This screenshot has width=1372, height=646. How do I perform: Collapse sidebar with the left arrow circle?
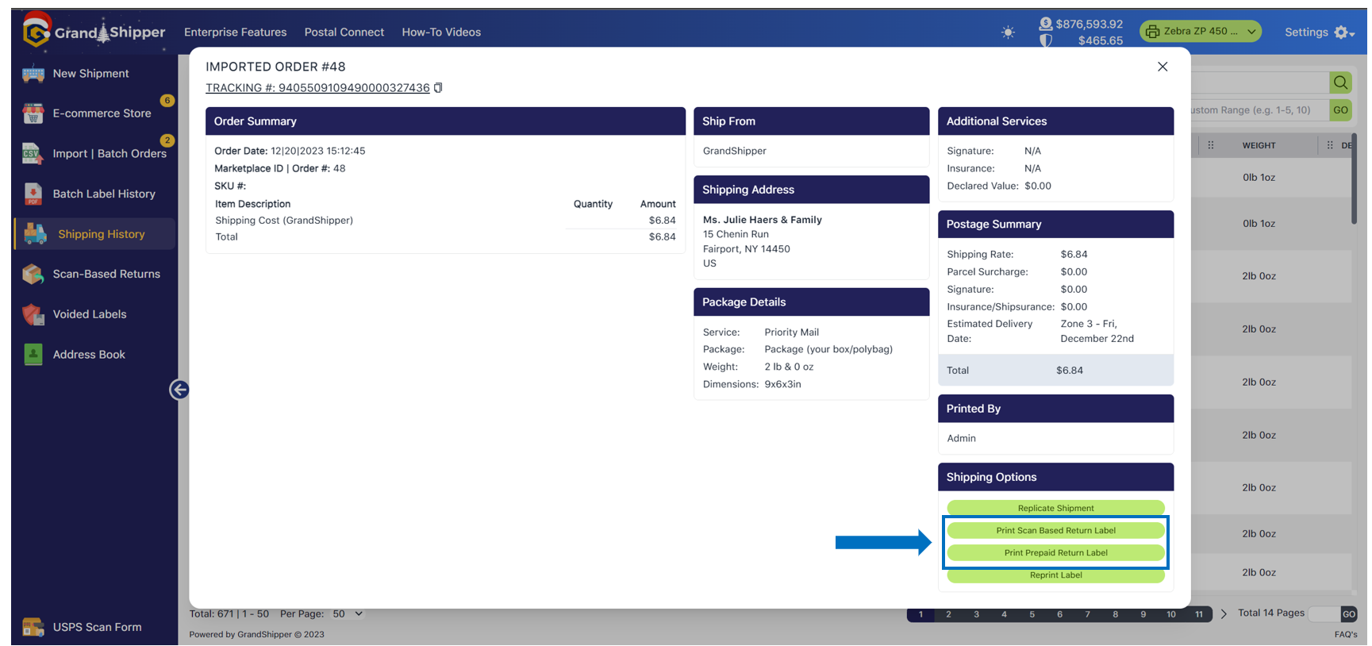(179, 390)
